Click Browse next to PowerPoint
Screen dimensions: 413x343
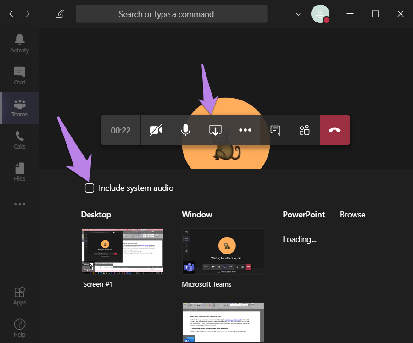point(352,215)
